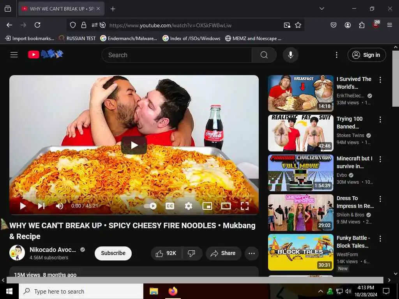Open a new tab with the plus button

pyautogui.click(x=113, y=9)
